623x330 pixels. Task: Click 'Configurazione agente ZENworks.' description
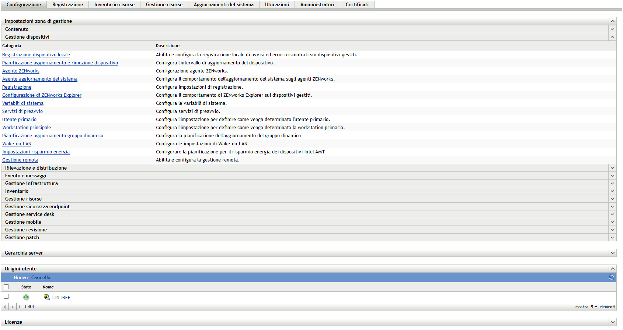pos(192,71)
